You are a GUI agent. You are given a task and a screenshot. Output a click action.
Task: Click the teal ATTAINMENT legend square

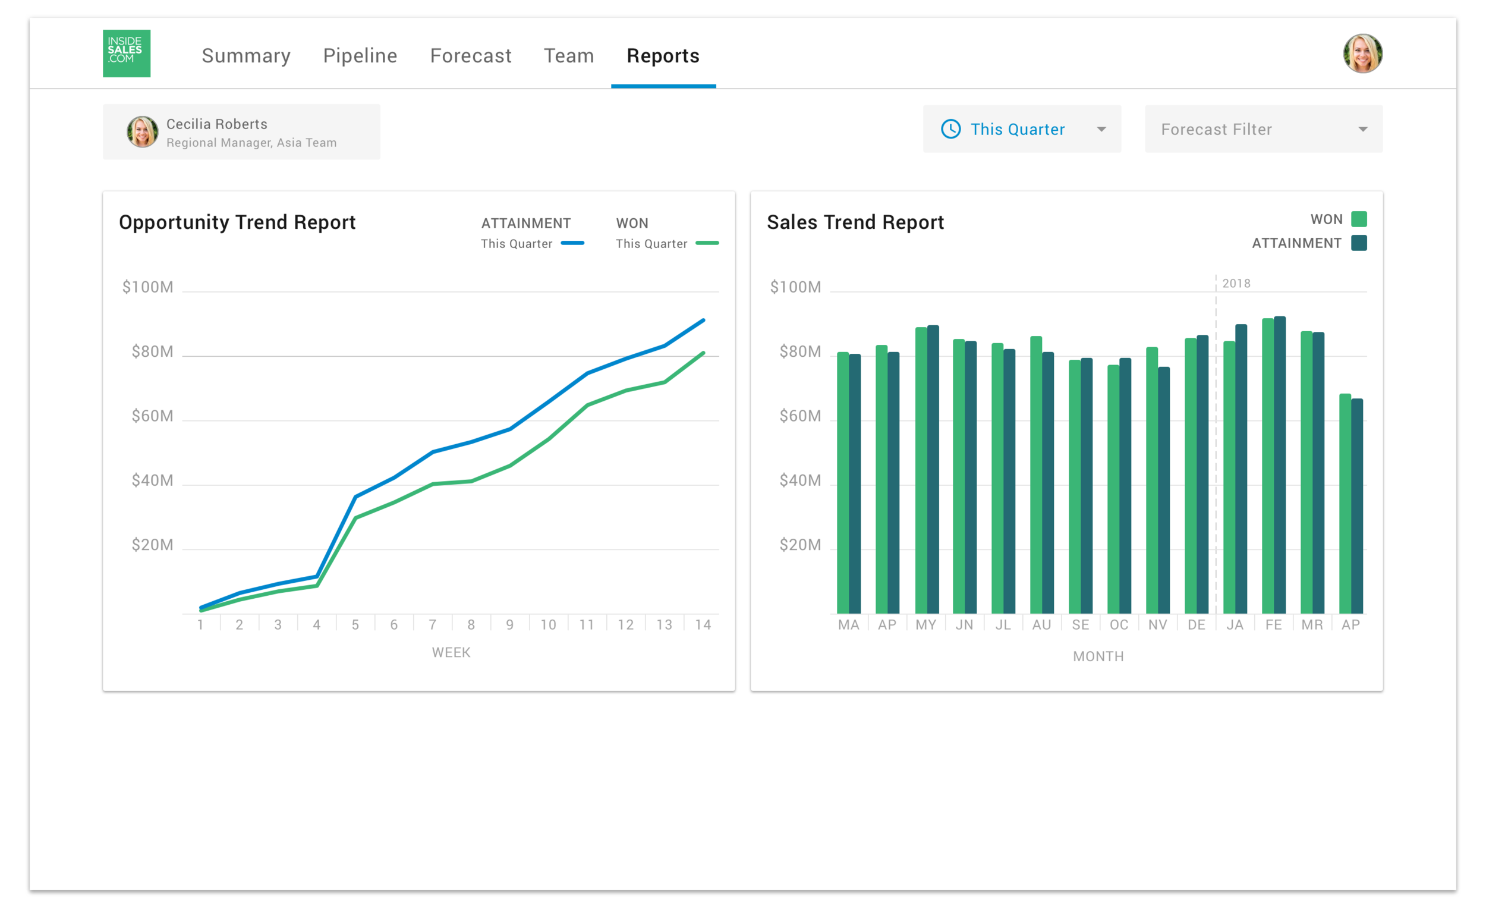[1359, 243]
